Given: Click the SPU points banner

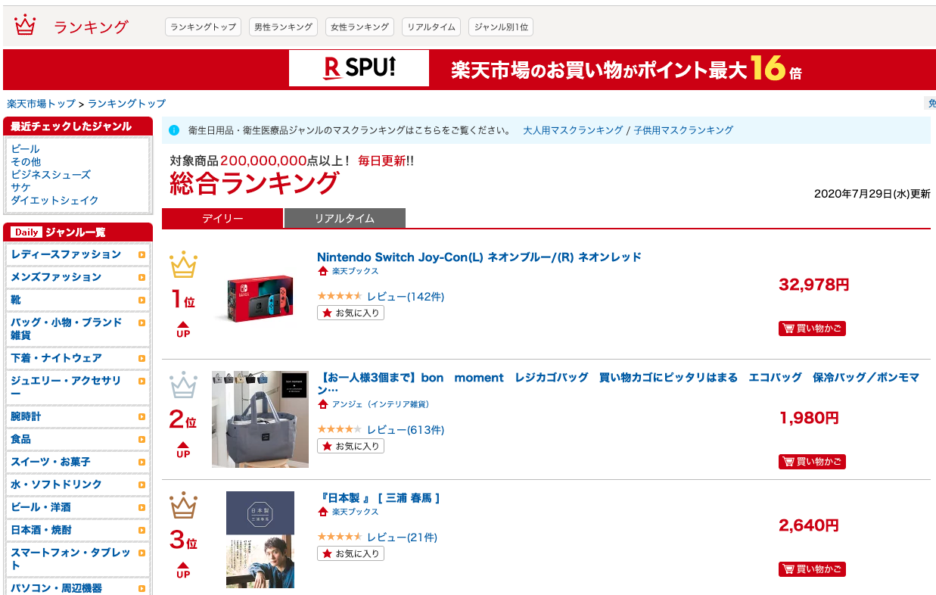Looking at the screenshot, I should [469, 70].
